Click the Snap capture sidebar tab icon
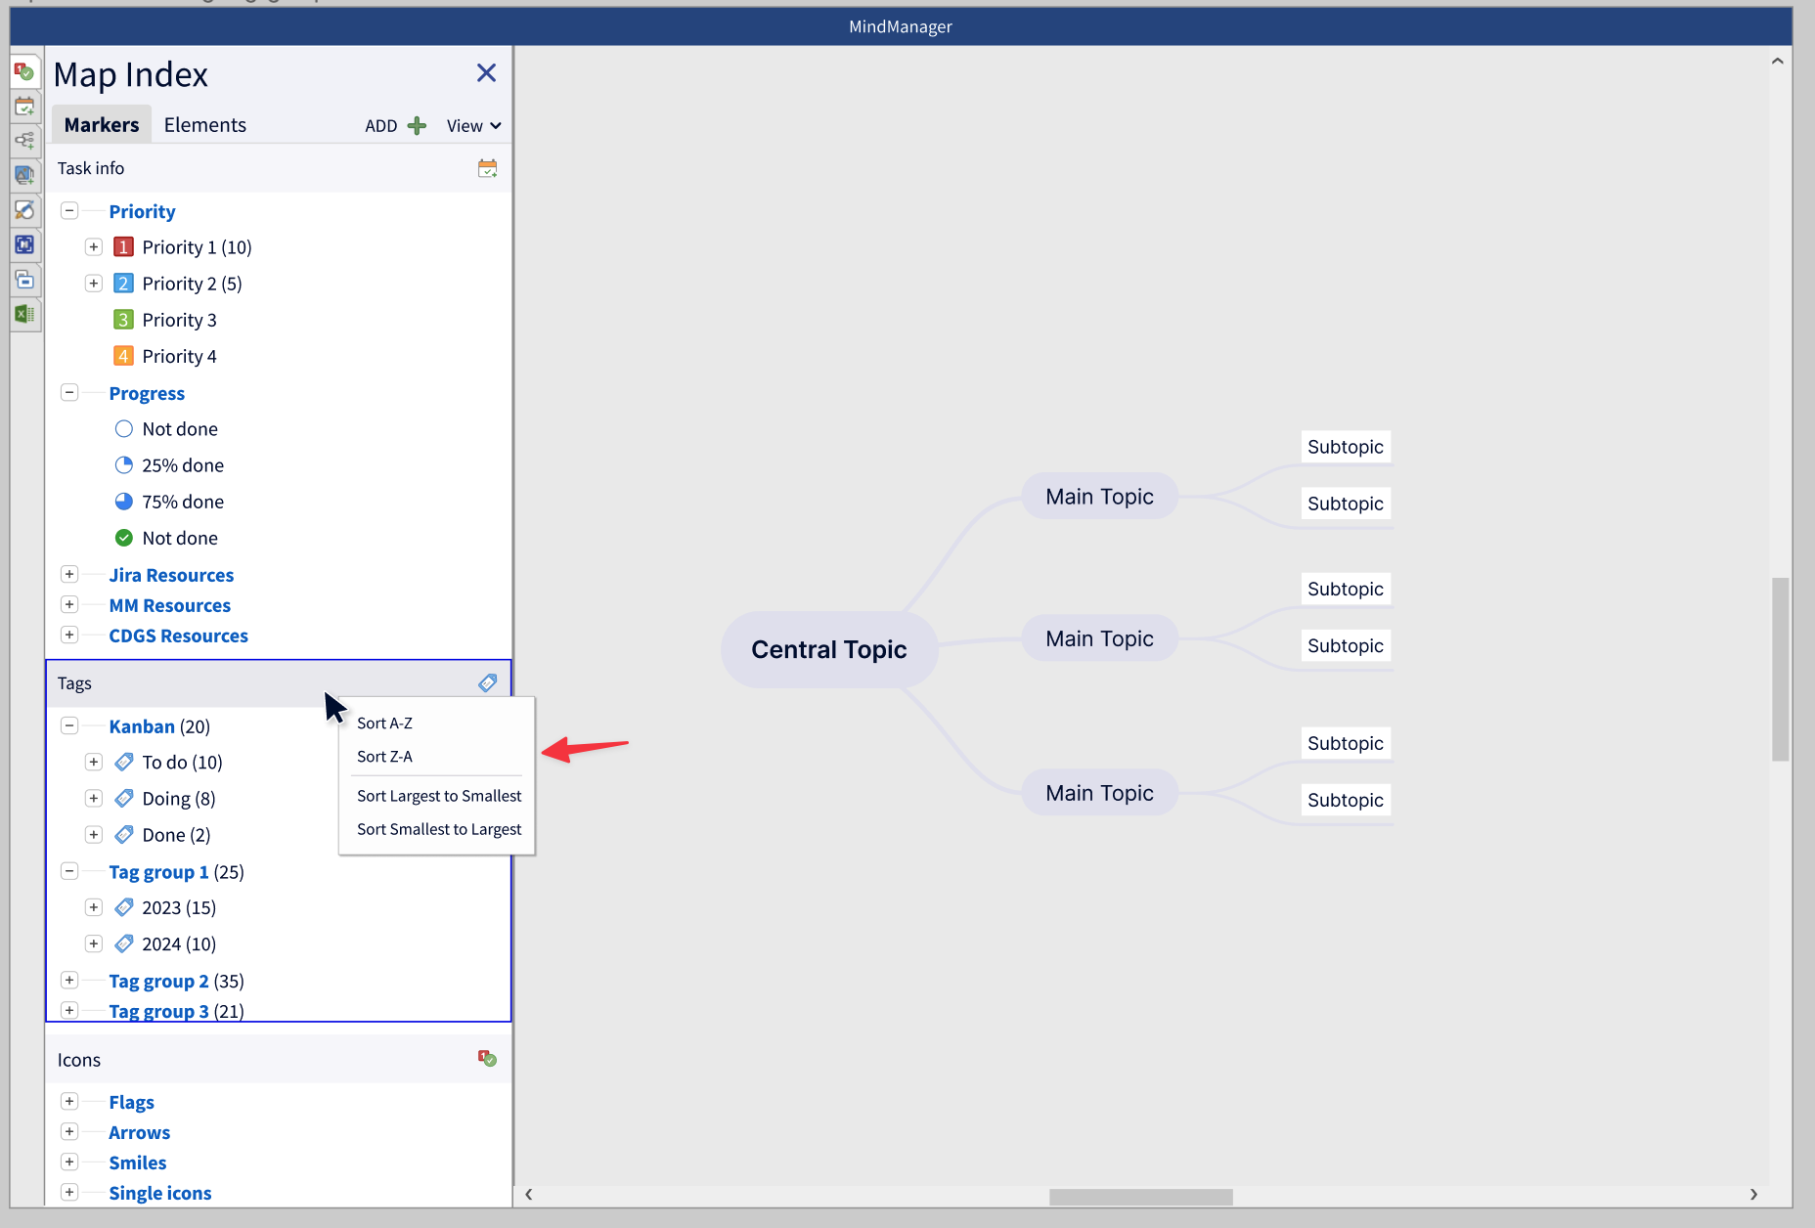This screenshot has width=1815, height=1228. click(24, 244)
